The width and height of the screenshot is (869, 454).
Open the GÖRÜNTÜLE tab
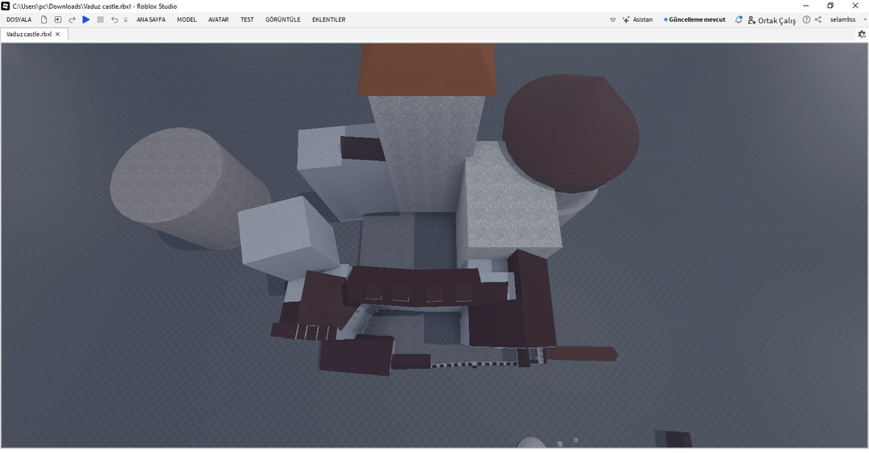tap(282, 19)
